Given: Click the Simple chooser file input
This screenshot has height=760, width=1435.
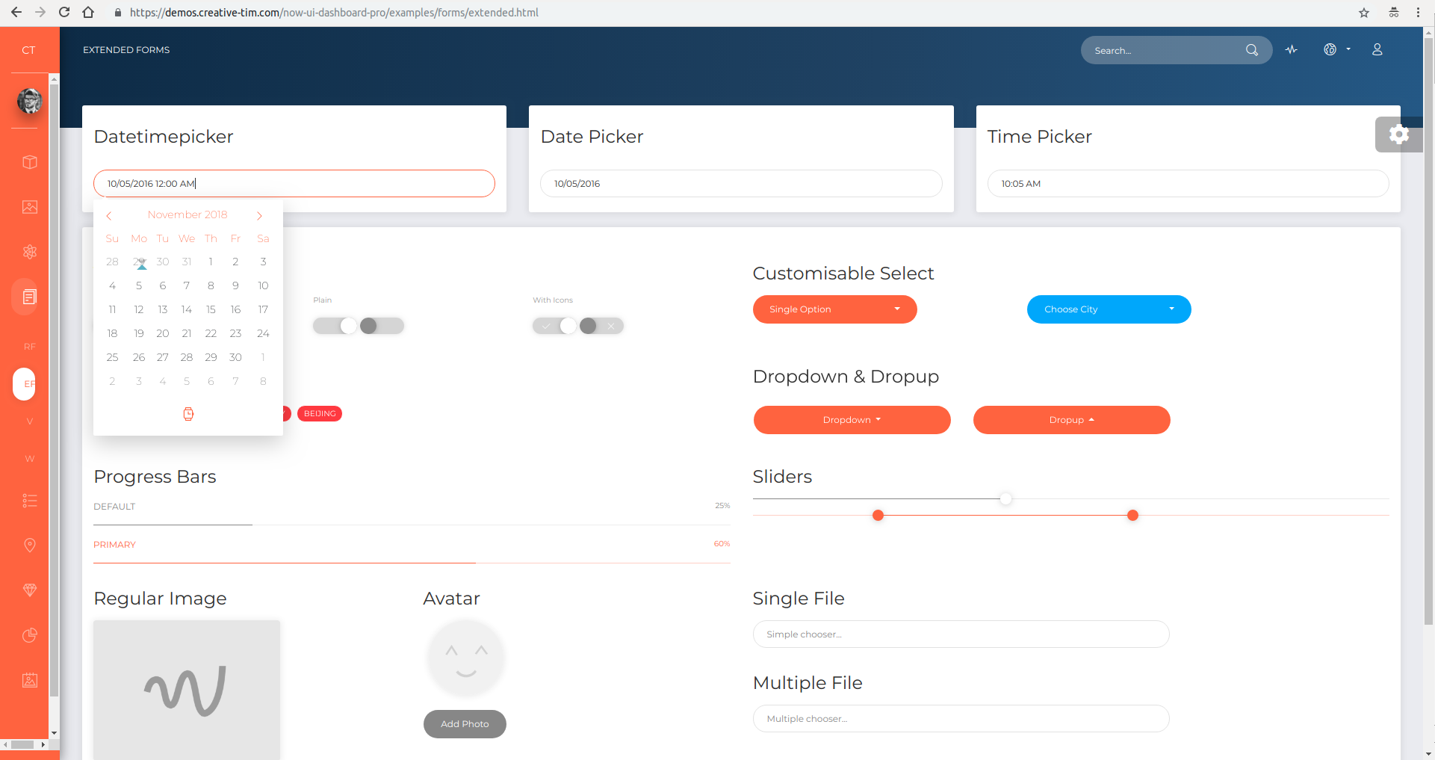Looking at the screenshot, I should pyautogui.click(x=961, y=634).
